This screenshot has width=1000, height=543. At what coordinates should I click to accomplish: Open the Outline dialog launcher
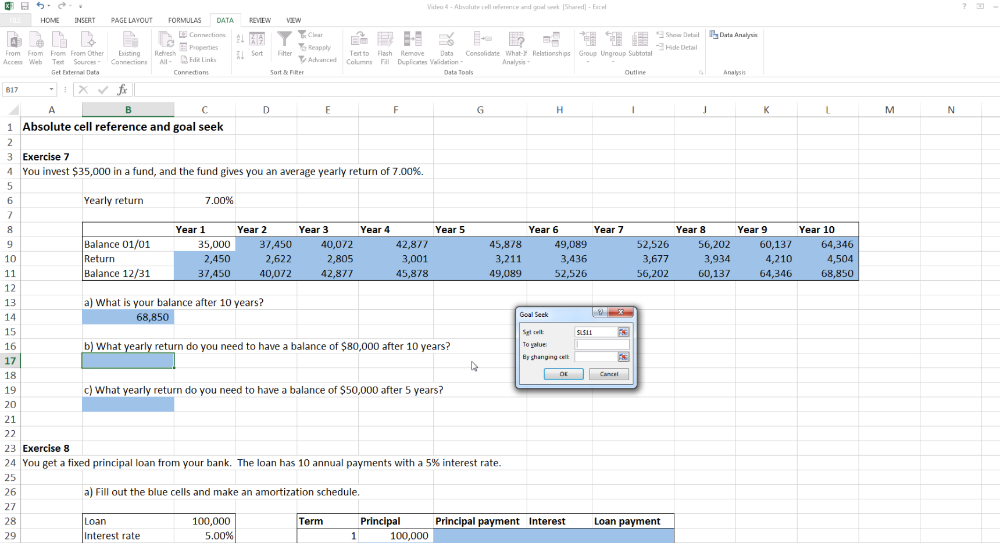coord(701,73)
